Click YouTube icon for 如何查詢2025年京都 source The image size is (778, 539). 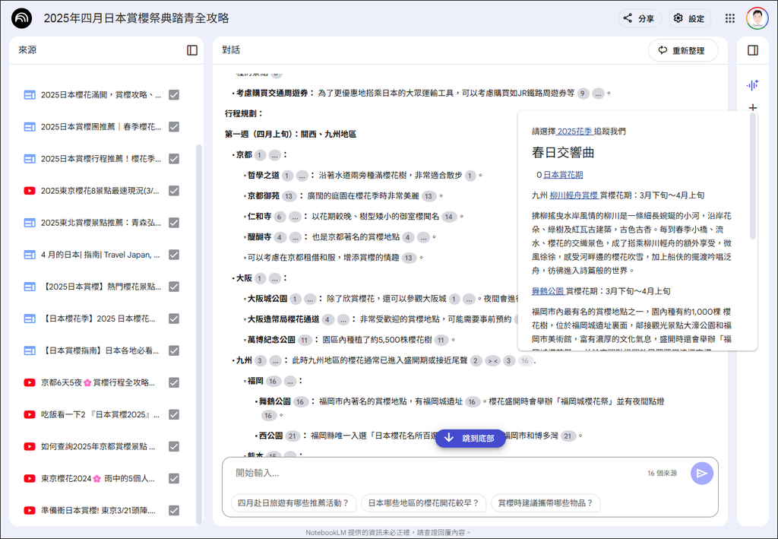(30, 447)
